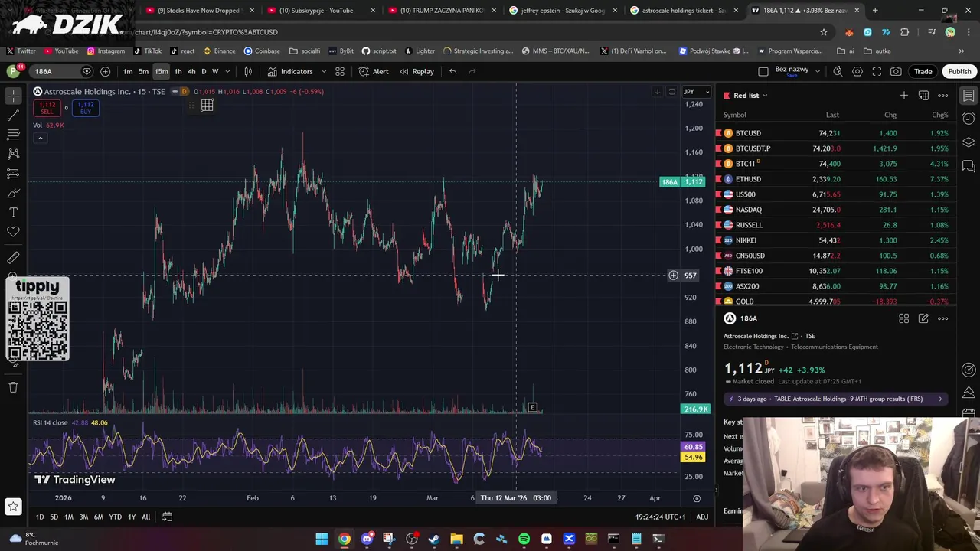Toggle the red flag for NIKKEI
Image resolution: width=980 pixels, height=551 pixels.
tap(719, 240)
